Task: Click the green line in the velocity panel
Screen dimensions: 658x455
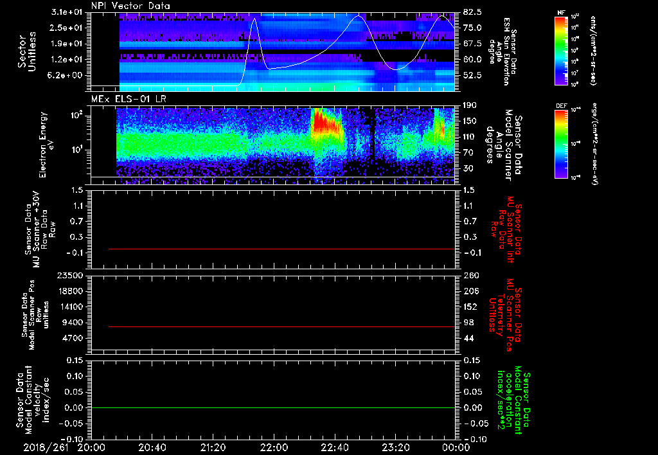Action: point(273,407)
